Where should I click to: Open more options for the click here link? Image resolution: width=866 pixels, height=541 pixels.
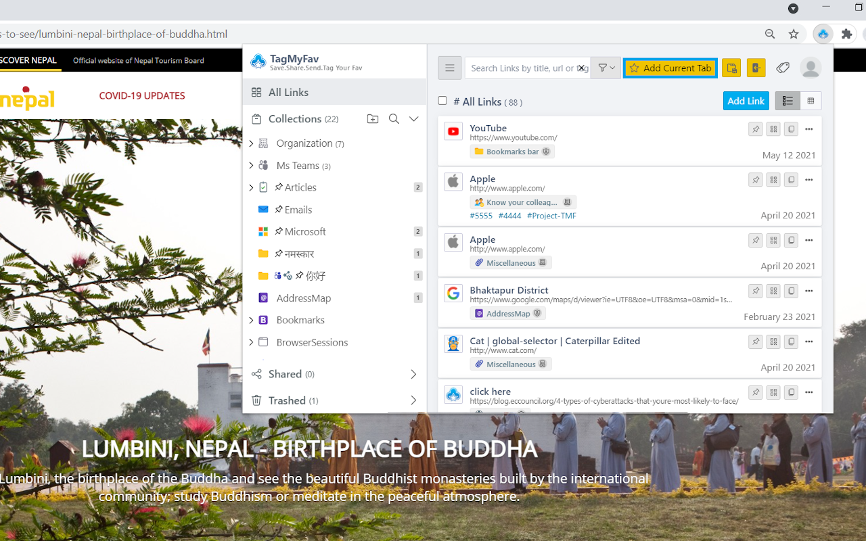point(809,392)
